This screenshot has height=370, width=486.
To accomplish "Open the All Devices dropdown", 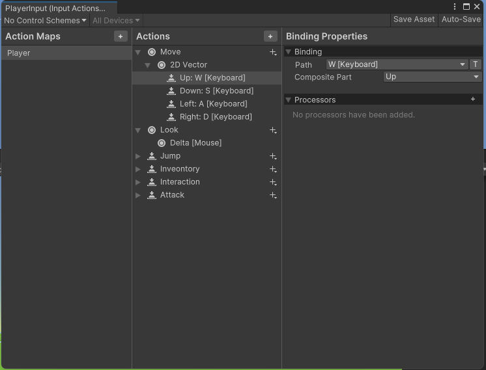I will pyautogui.click(x=116, y=20).
